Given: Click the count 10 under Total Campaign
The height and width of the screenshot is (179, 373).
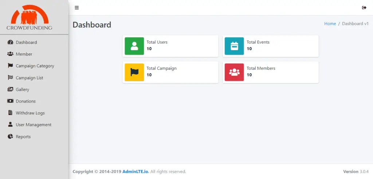Looking at the screenshot, I should [x=149, y=75].
